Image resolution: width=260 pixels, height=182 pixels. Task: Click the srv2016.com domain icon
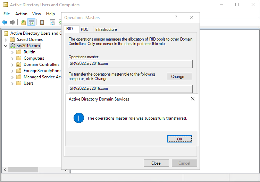[12, 46]
